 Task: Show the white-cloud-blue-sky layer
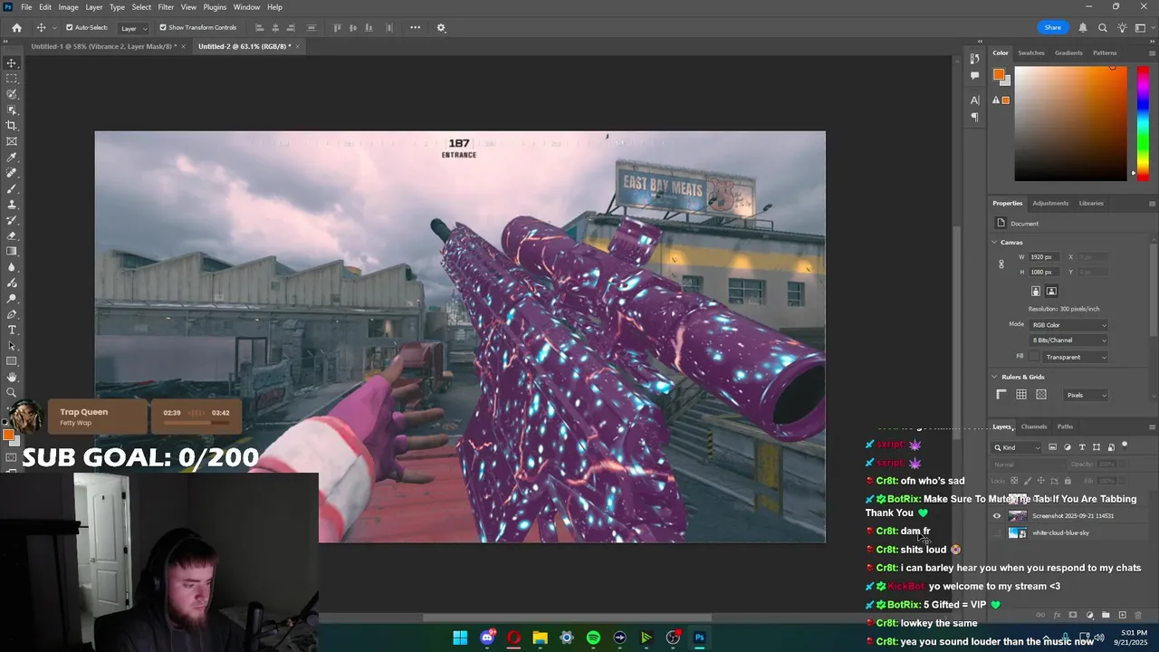point(997,532)
